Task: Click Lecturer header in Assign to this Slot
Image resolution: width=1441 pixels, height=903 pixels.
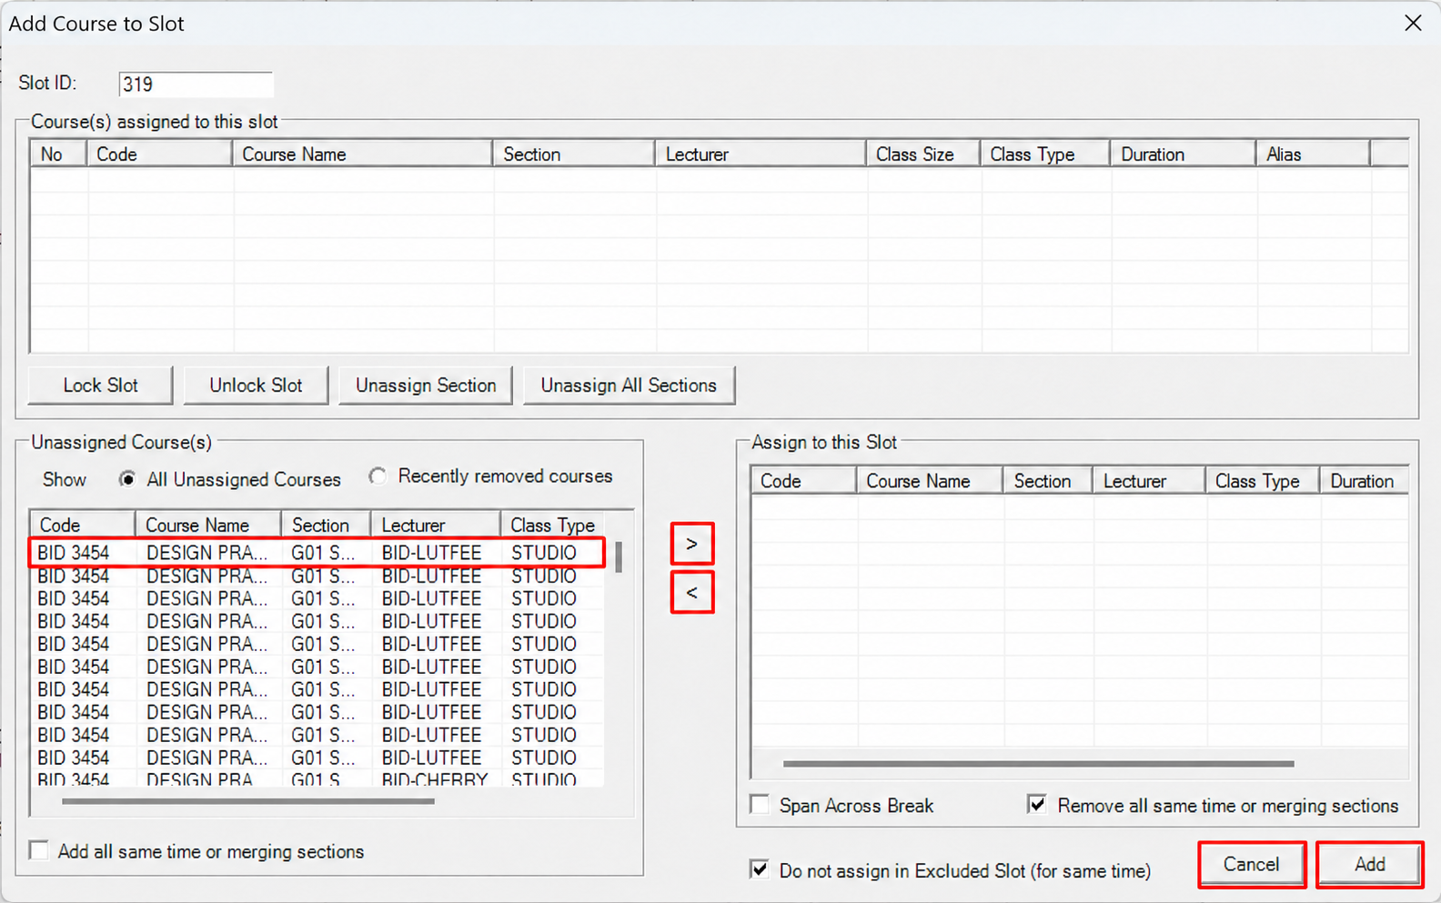Action: 1149,481
